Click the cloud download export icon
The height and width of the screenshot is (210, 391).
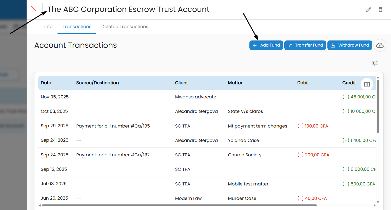click(x=380, y=45)
